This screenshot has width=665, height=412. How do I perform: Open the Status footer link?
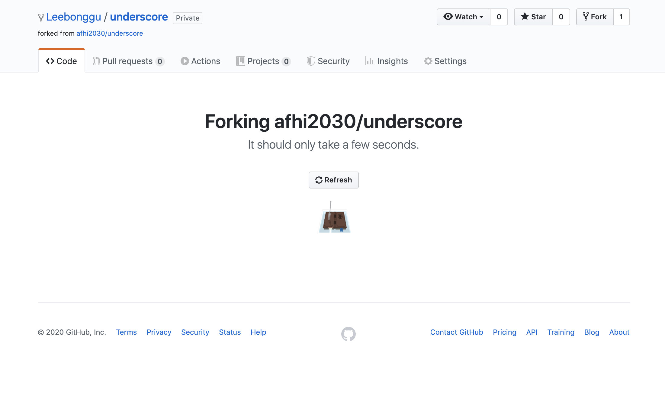(x=230, y=332)
